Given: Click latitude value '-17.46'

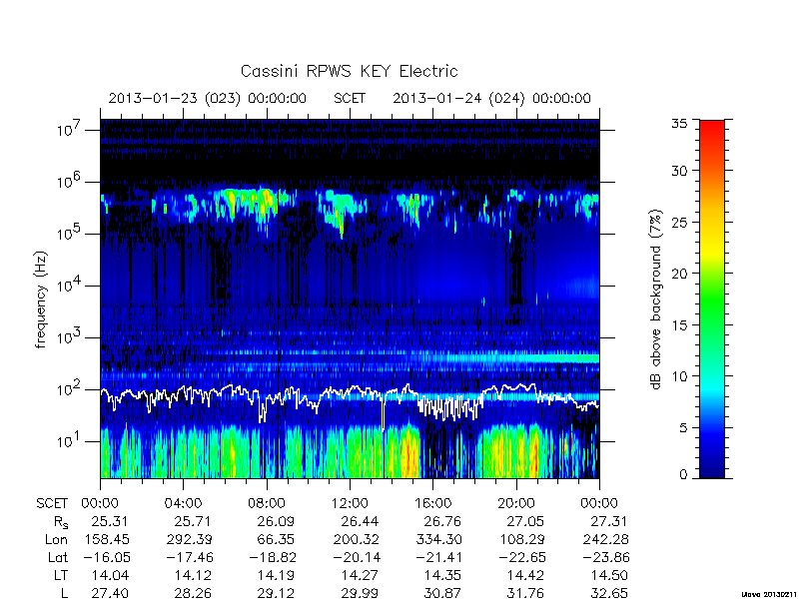Looking at the screenshot, I should point(189,557).
